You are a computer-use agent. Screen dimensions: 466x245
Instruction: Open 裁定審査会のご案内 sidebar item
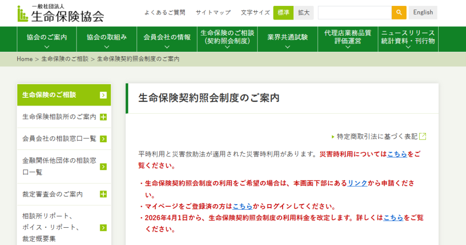click(x=64, y=194)
